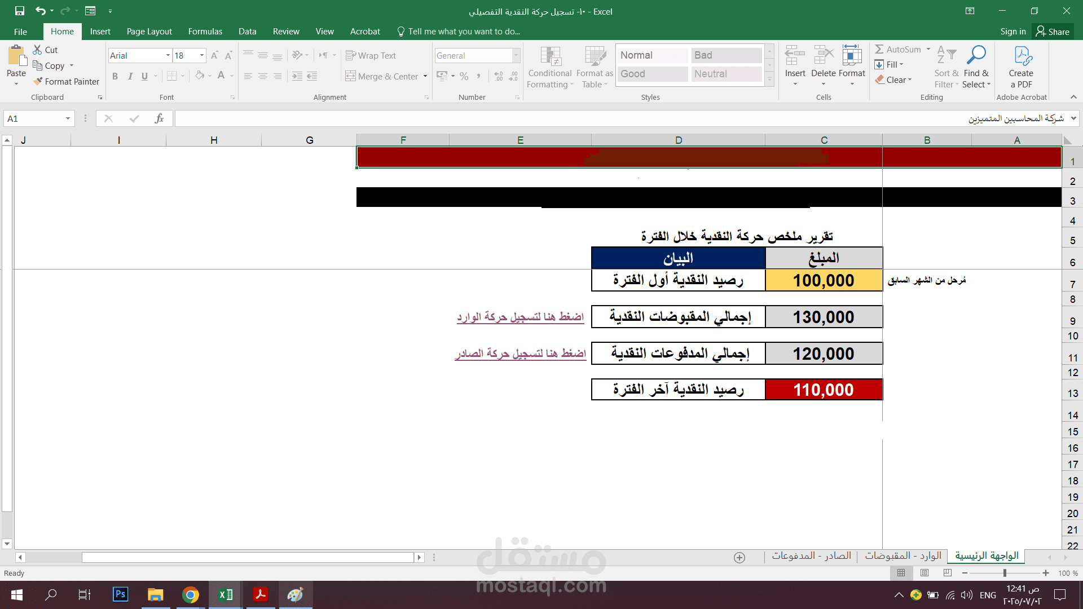
Task: Switch to Page Layout view icon
Action: 924,573
